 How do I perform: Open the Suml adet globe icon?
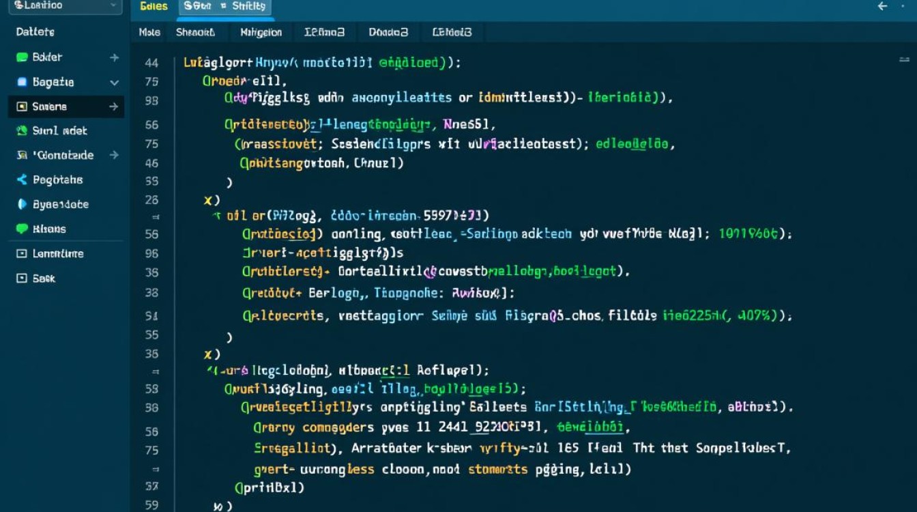coord(21,130)
